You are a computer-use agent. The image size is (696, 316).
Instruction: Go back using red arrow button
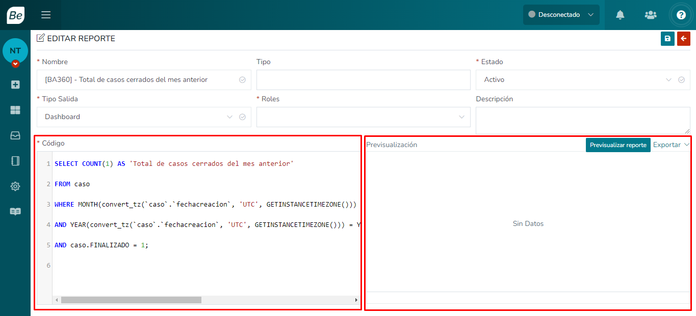coord(683,39)
